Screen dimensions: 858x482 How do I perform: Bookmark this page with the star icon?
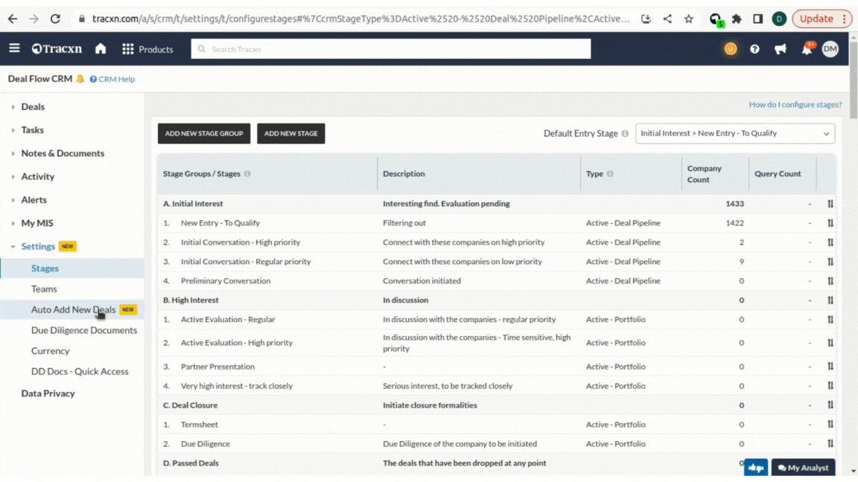tap(688, 19)
